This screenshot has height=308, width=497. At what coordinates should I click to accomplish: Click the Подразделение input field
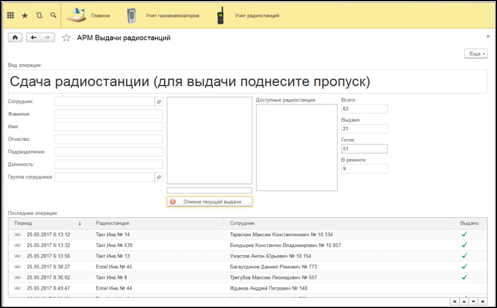click(x=109, y=152)
